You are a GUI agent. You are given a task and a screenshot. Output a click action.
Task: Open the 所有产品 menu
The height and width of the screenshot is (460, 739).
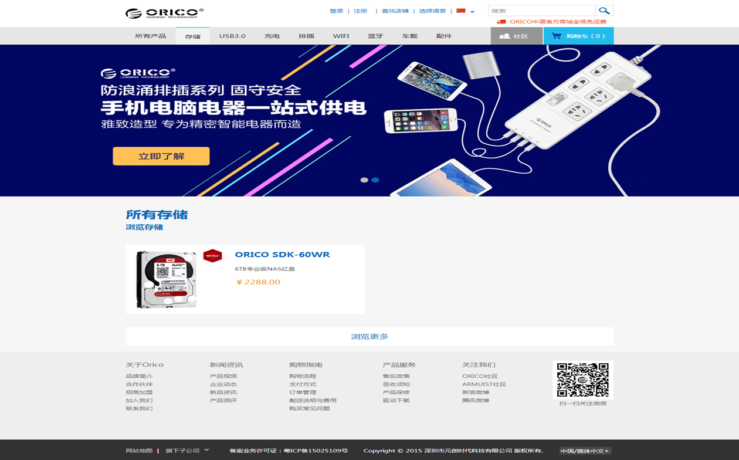tap(150, 36)
